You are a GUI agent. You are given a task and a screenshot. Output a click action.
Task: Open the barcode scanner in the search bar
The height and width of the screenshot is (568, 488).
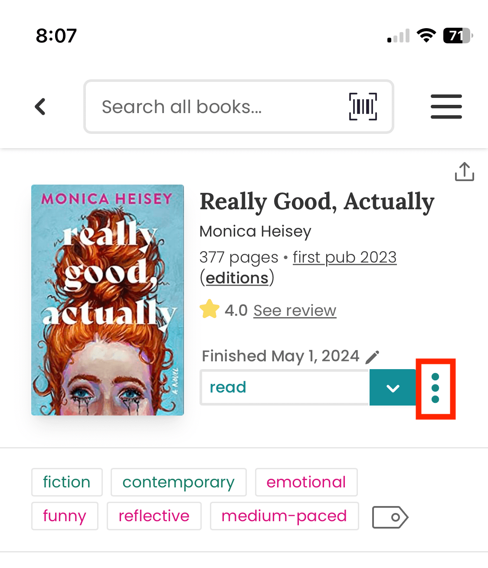[362, 107]
